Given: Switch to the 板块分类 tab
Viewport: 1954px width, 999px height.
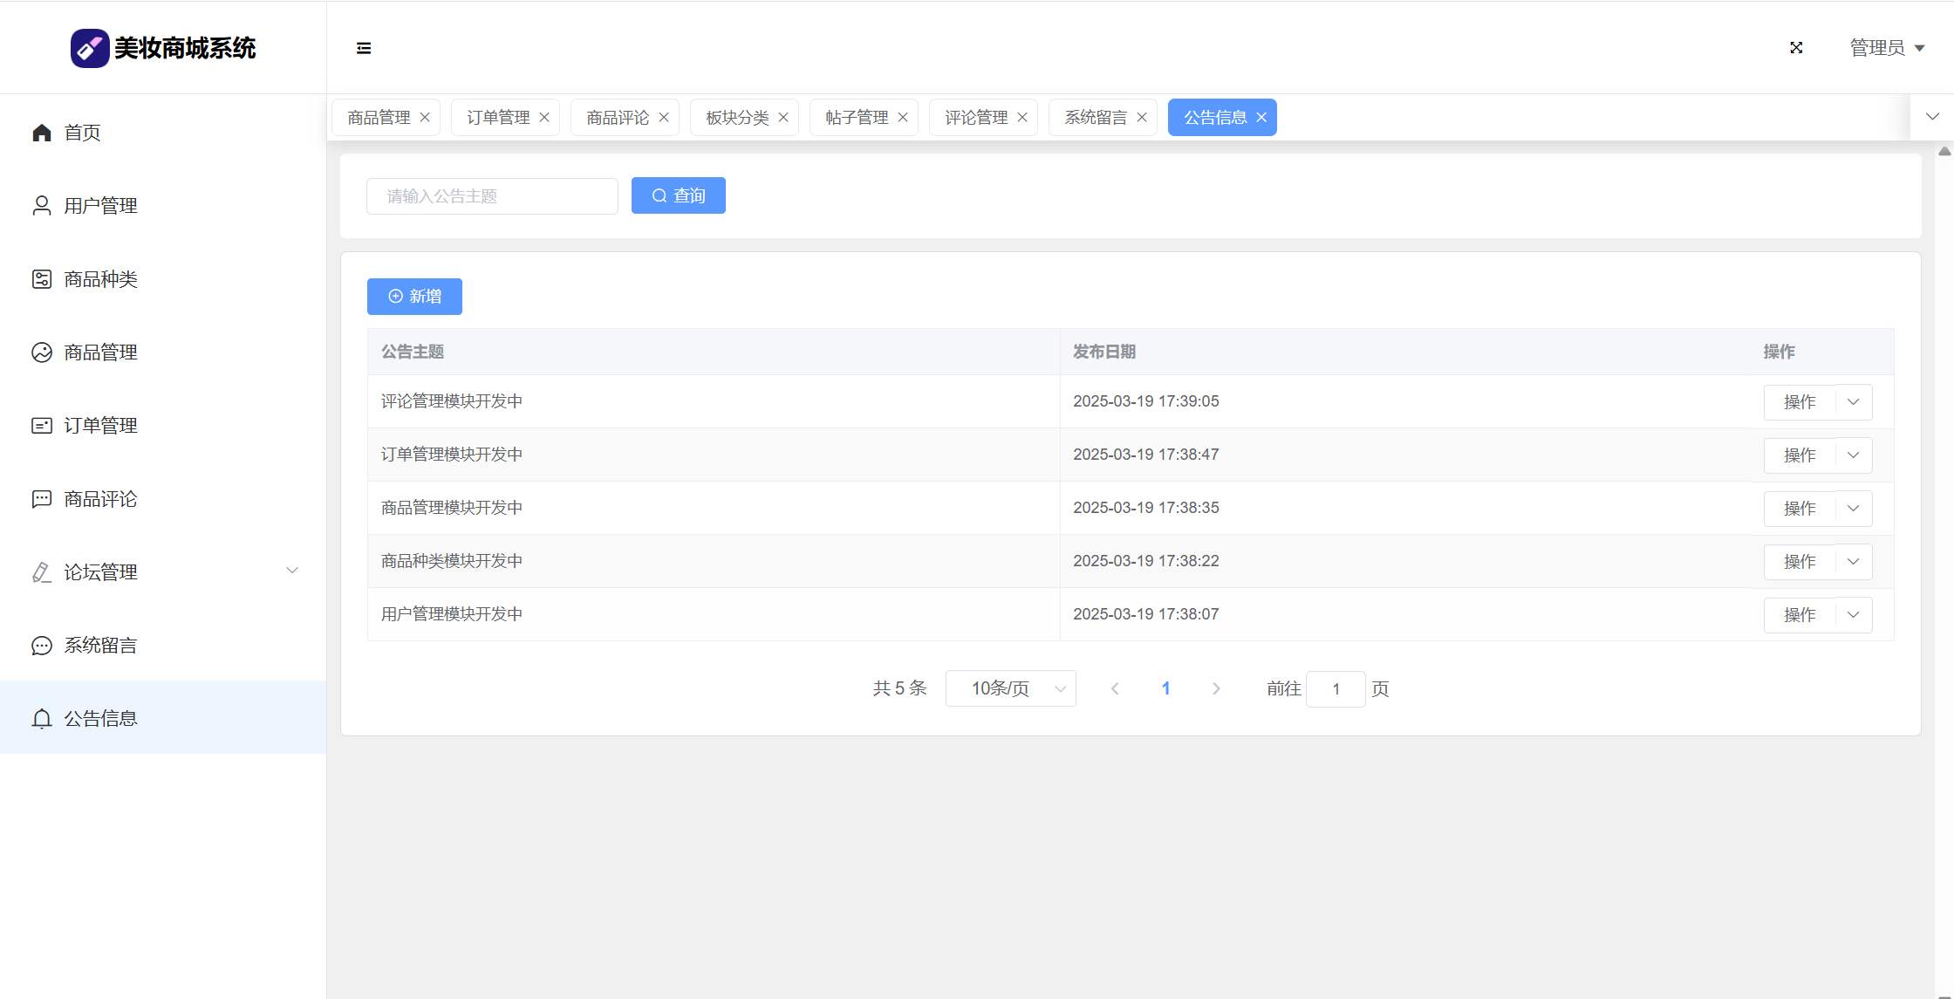Looking at the screenshot, I should (x=736, y=118).
